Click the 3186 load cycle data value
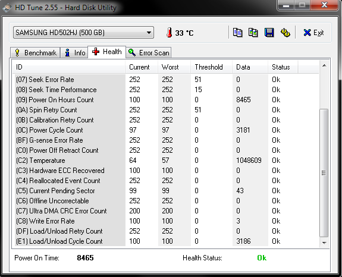The height and width of the screenshot is (277, 342). 243,241
